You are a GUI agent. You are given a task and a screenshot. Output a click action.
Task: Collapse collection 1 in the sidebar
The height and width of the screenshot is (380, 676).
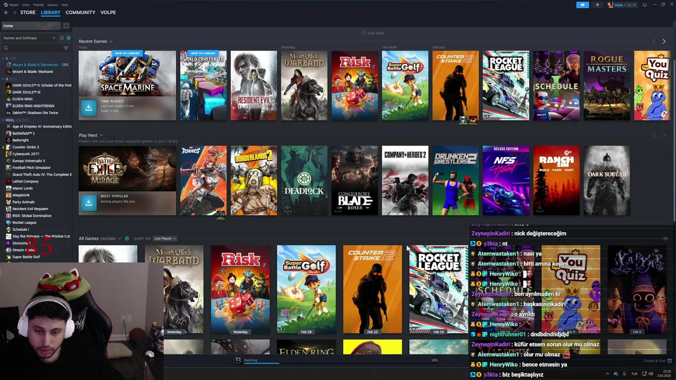pos(4,58)
